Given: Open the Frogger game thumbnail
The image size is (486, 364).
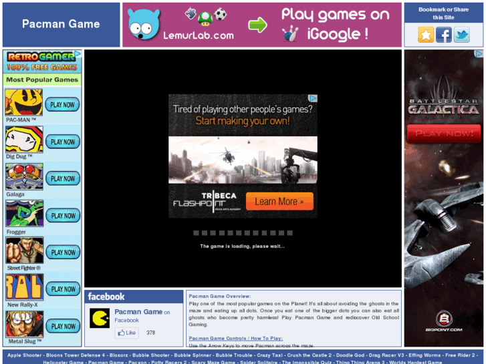Looking at the screenshot, I should click(25, 214).
